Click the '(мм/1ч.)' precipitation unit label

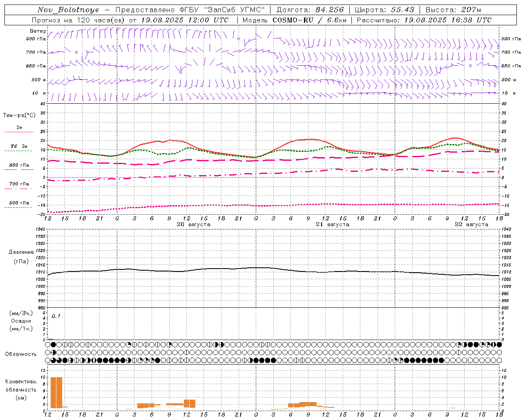(21, 329)
